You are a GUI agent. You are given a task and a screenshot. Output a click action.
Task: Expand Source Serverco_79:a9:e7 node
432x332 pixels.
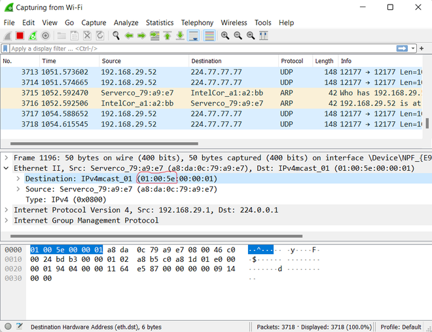click(18, 189)
